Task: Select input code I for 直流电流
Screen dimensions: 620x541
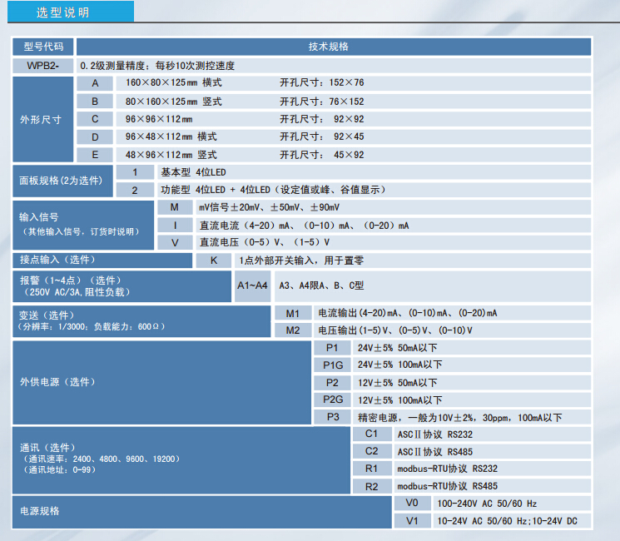Action: 175,225
